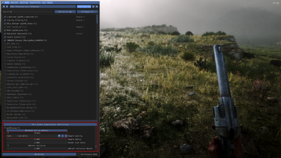Open the Home tab
The height and width of the screenshot is (158, 281).
coord(7,3)
